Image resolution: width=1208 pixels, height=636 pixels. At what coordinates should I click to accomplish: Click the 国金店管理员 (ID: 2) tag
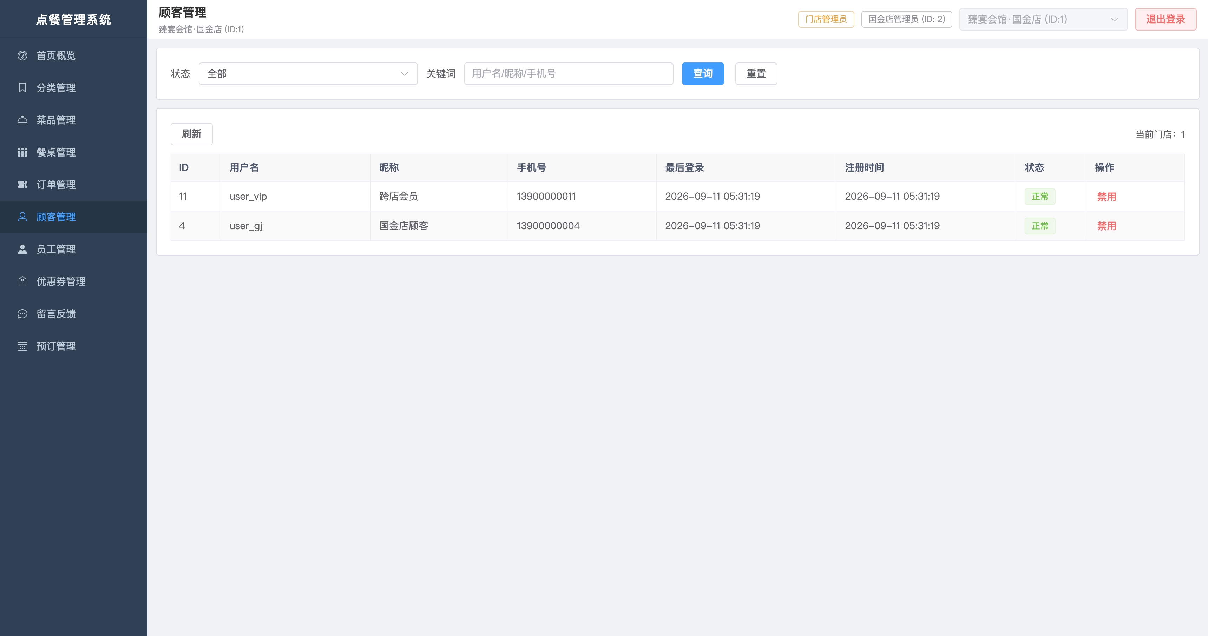[x=906, y=19]
